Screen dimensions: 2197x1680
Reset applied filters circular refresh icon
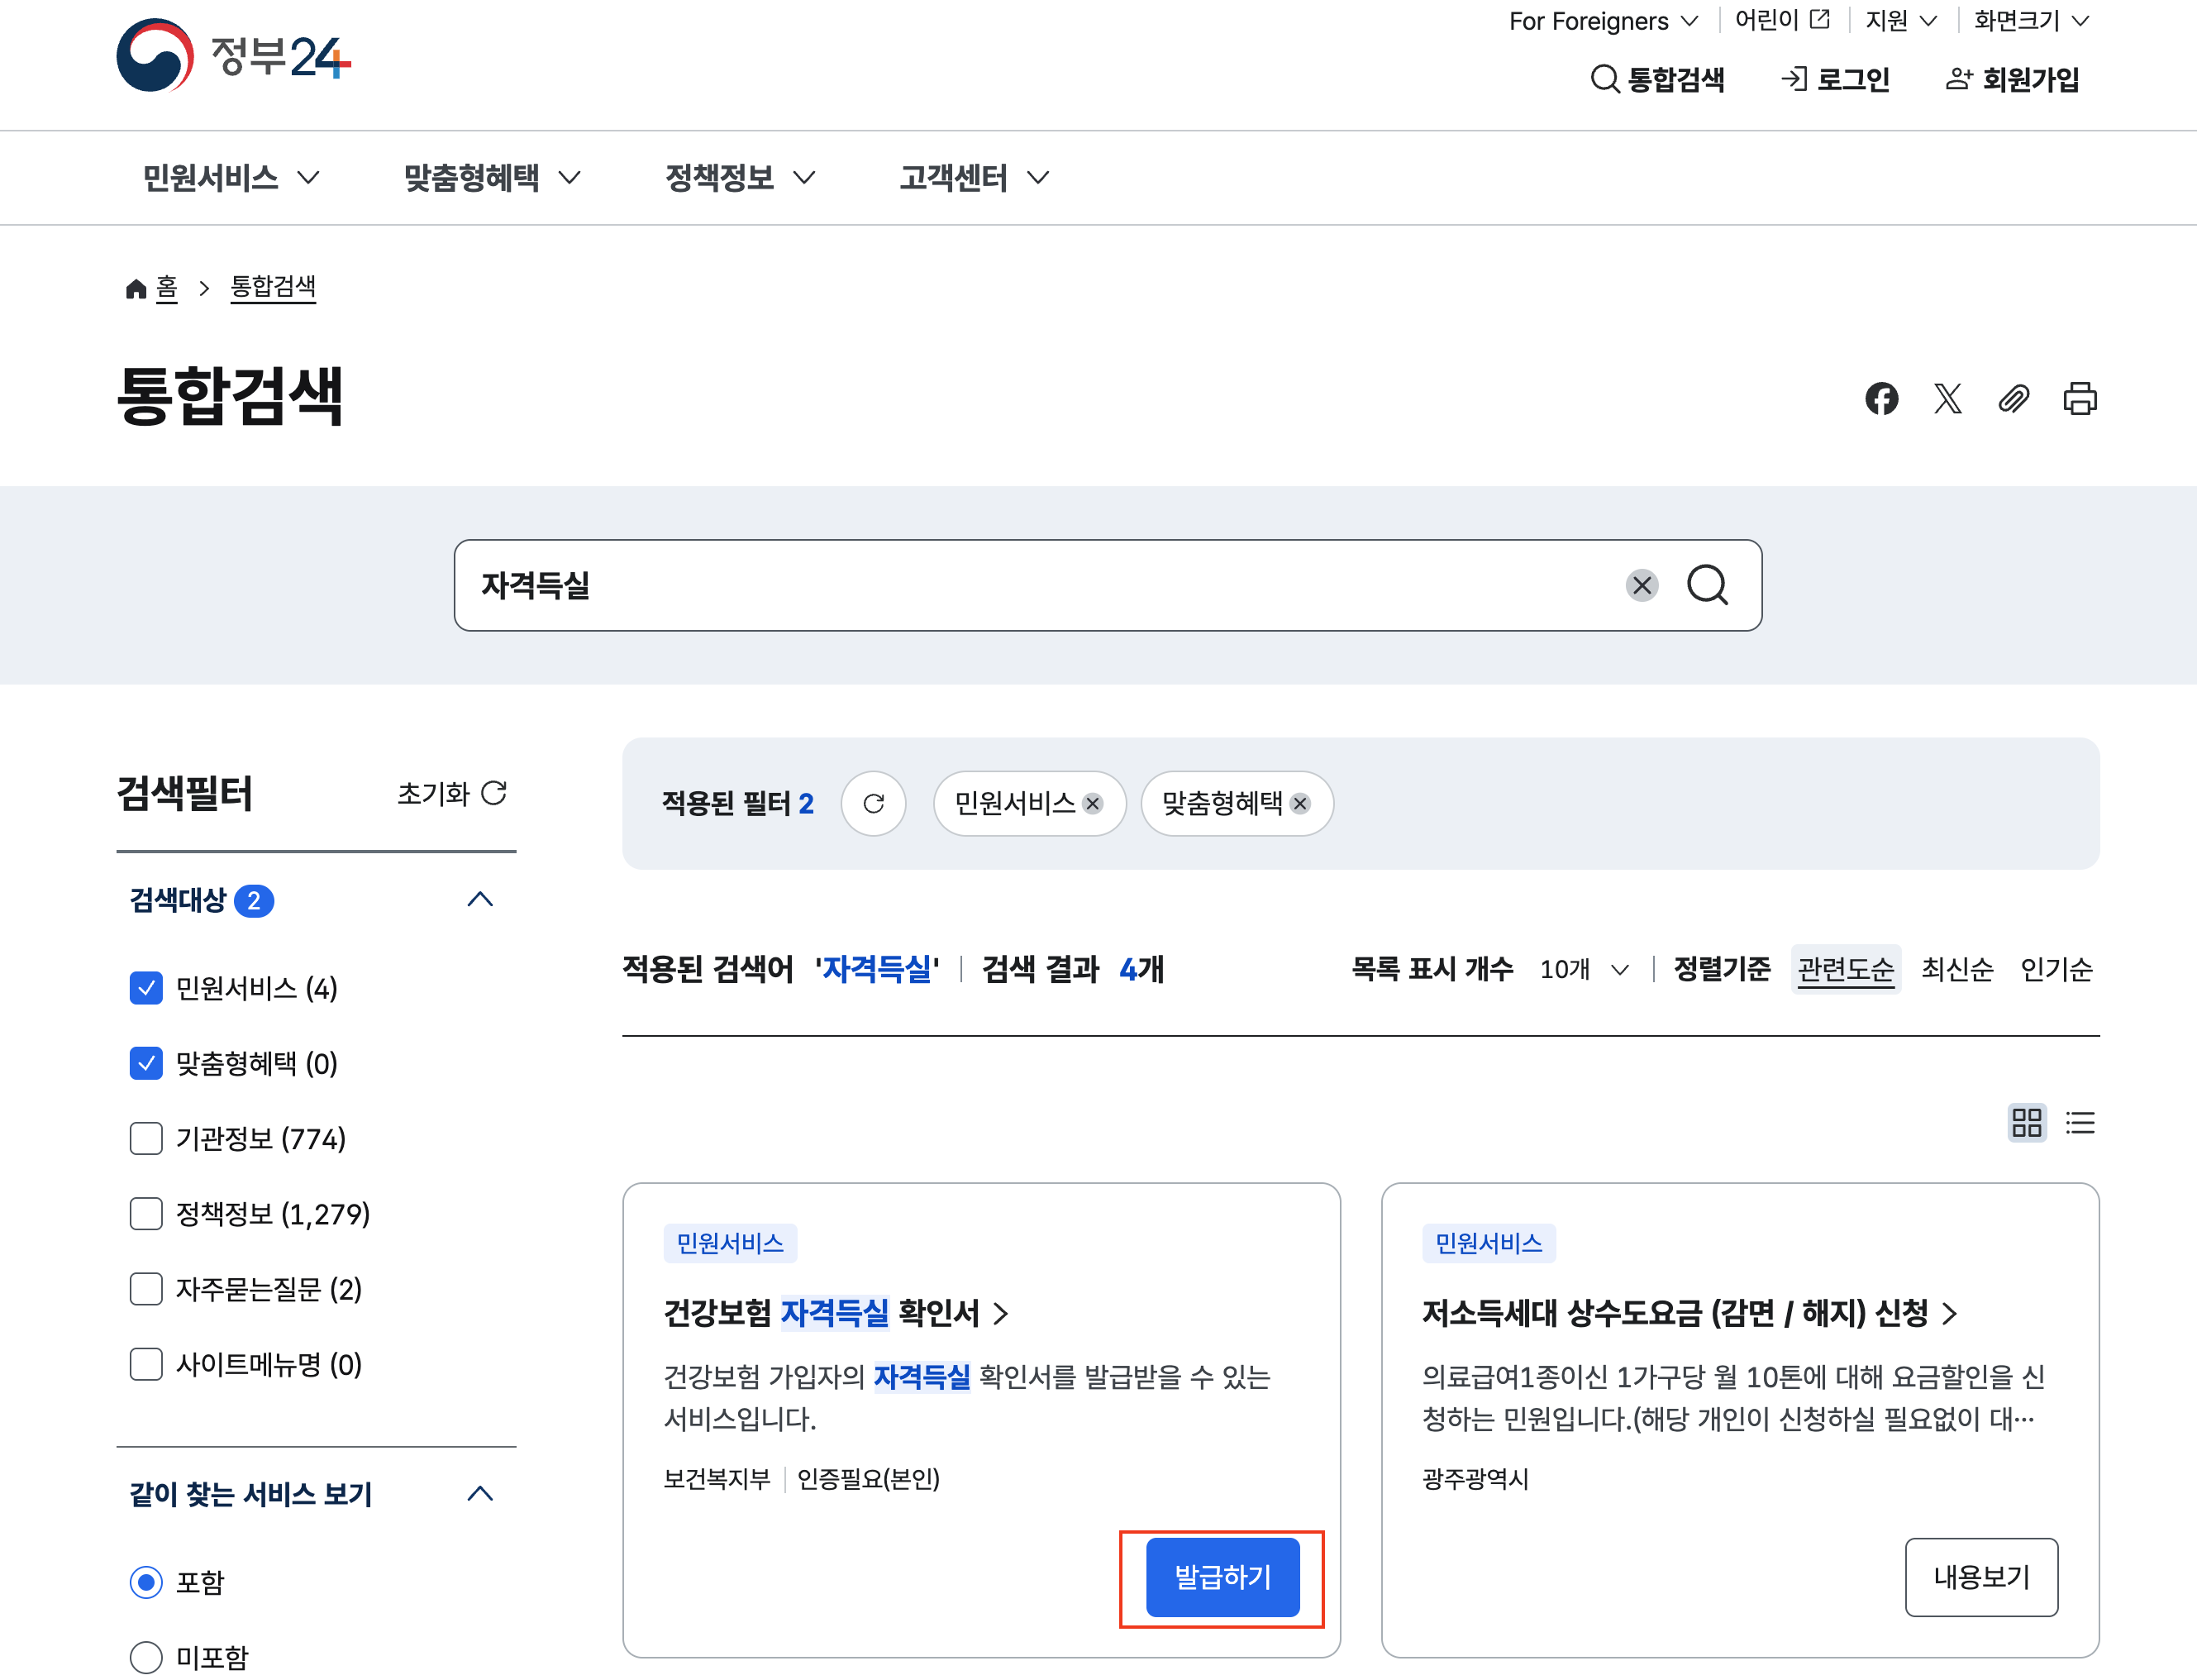873,803
